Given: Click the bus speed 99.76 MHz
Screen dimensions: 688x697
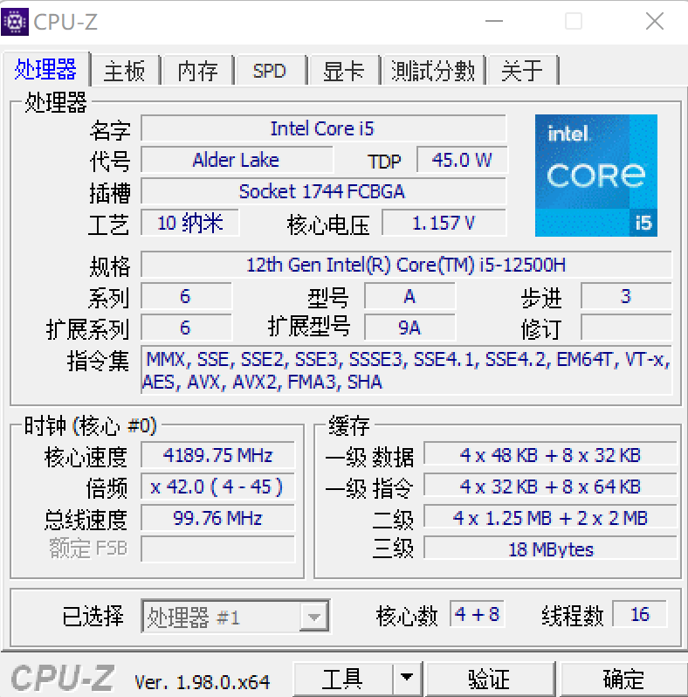Looking at the screenshot, I should pos(217,518).
